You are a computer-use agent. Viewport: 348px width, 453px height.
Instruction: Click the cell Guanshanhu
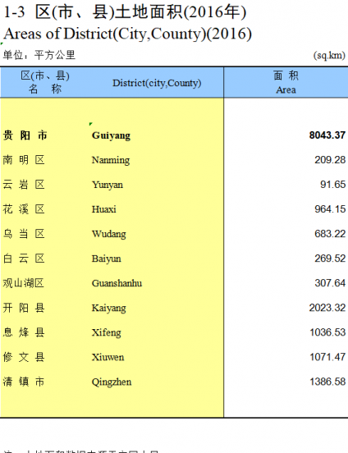pyautogui.click(x=117, y=283)
